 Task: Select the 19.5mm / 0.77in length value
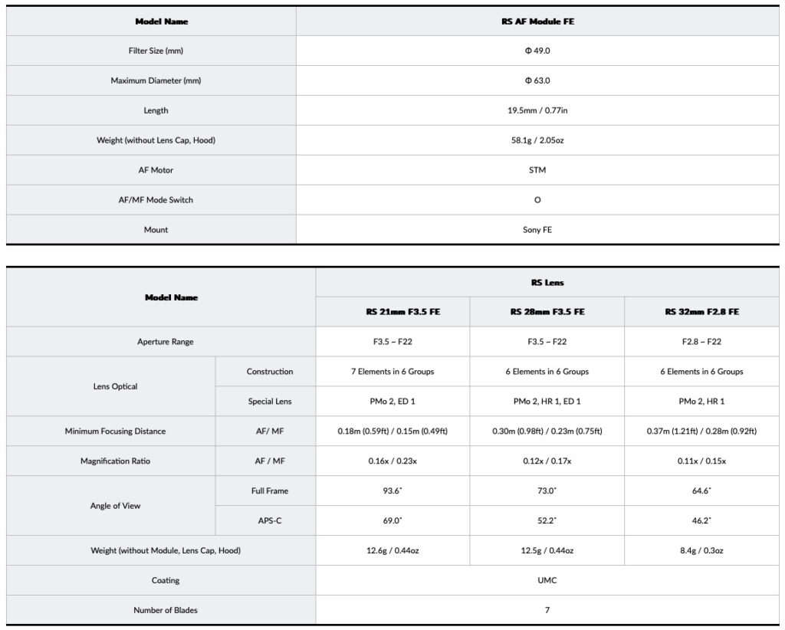click(537, 110)
